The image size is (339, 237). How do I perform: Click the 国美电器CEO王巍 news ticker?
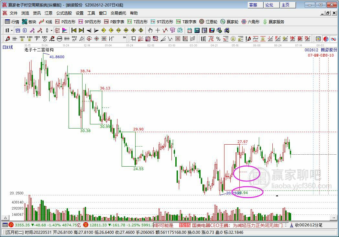(x=237, y=225)
